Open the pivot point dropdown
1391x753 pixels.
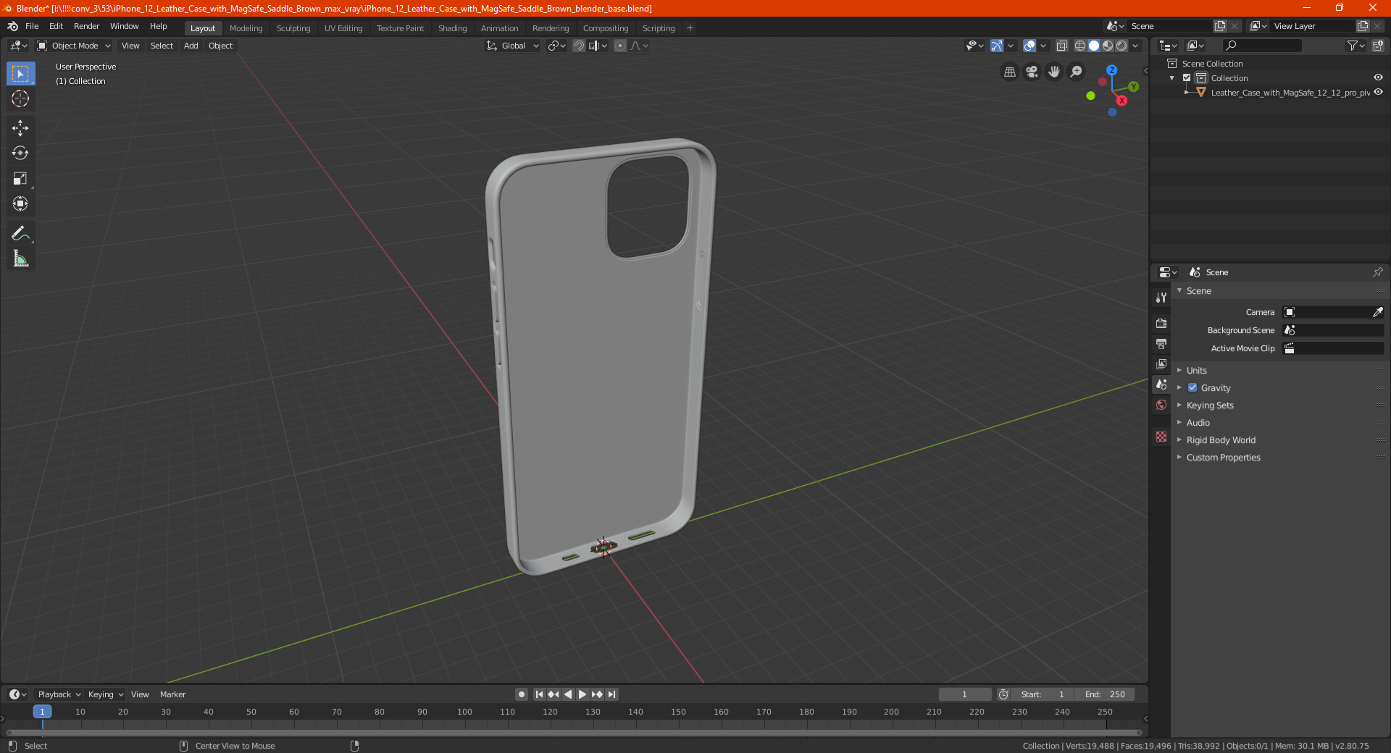556,46
